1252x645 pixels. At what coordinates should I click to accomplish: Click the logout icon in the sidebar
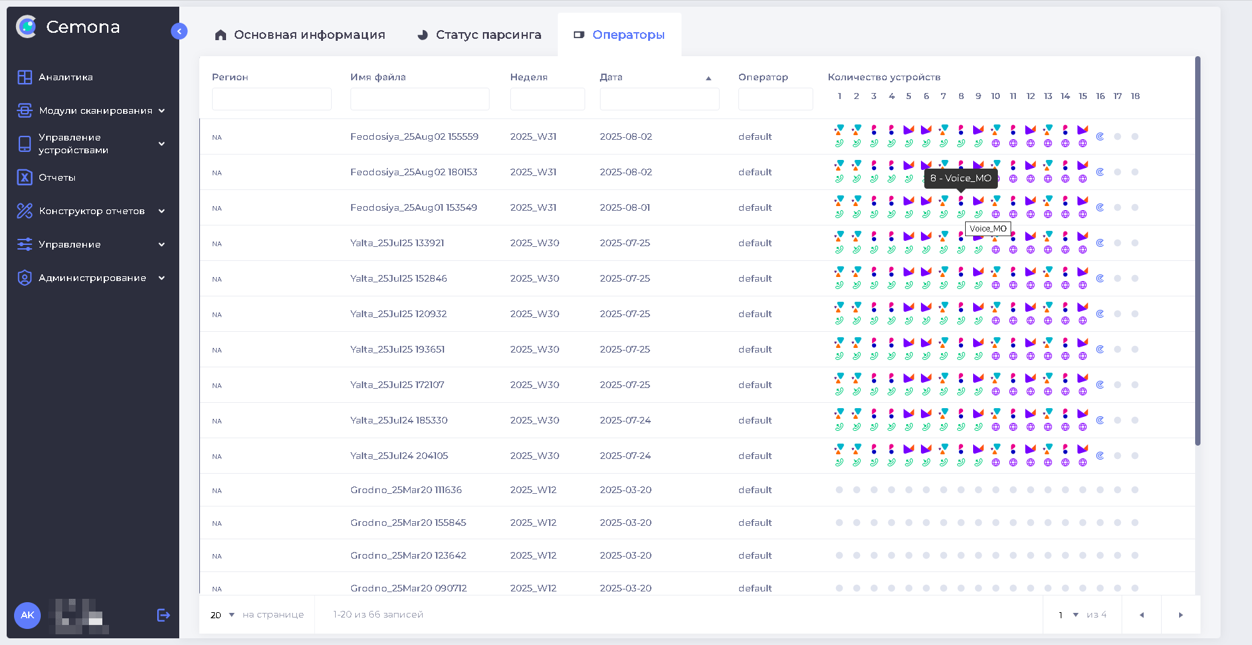(x=163, y=615)
